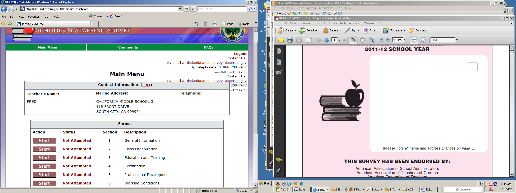Open the Document menu in Acrobat

click(305, 23)
